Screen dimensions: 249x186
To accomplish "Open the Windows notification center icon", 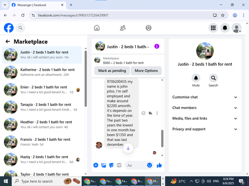I will click(242, 181).
